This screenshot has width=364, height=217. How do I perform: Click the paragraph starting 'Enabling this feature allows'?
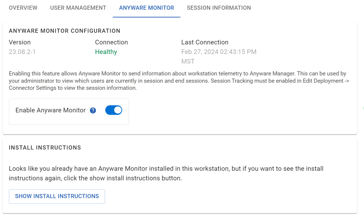pyautogui.click(x=179, y=81)
